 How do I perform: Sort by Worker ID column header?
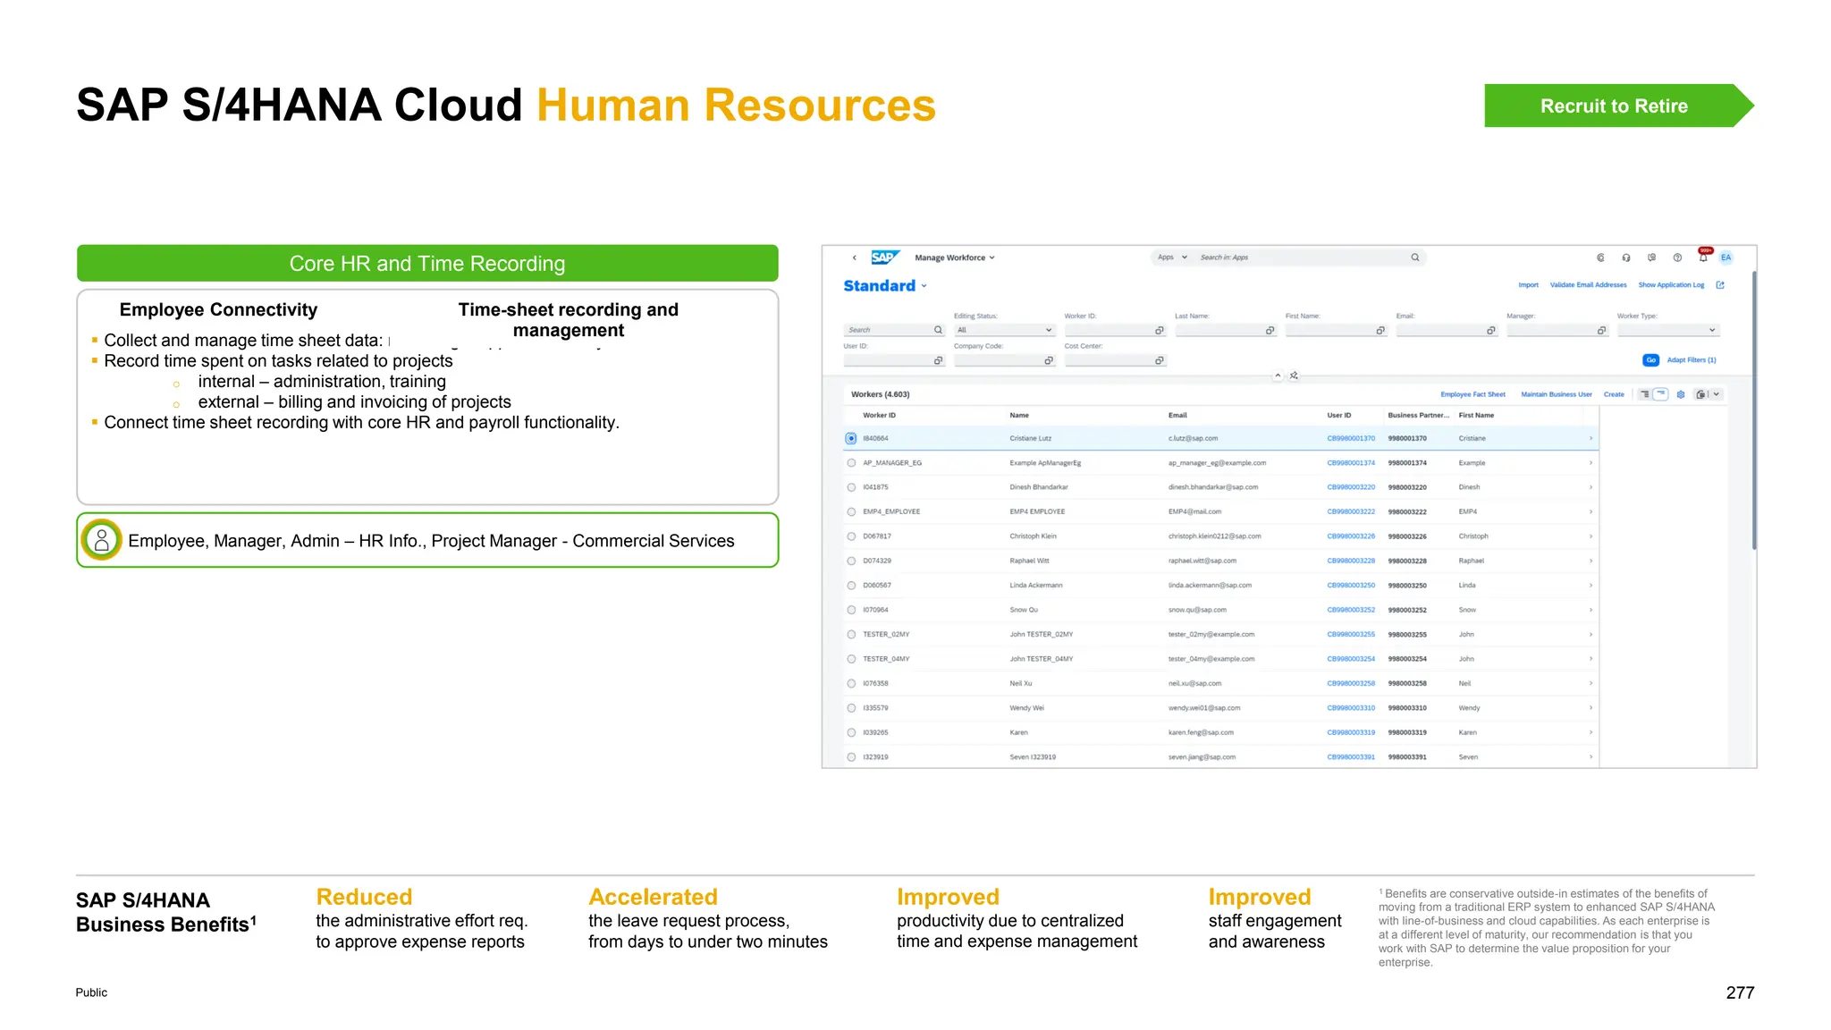(879, 416)
